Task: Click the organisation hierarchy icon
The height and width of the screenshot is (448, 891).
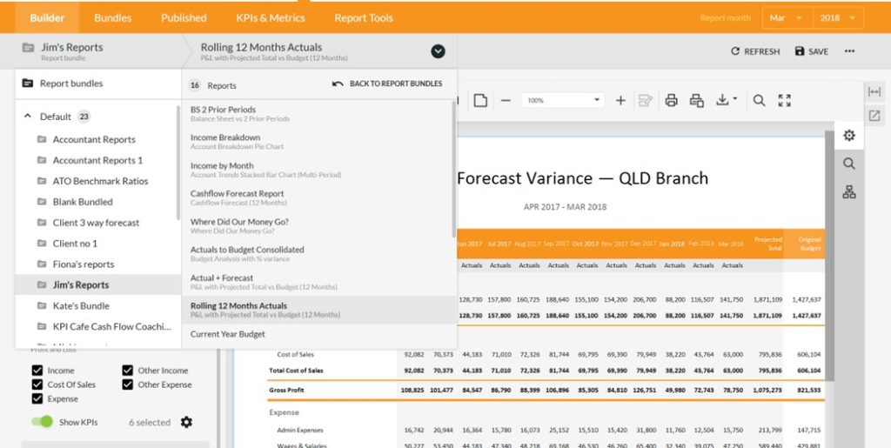Action: tap(849, 192)
